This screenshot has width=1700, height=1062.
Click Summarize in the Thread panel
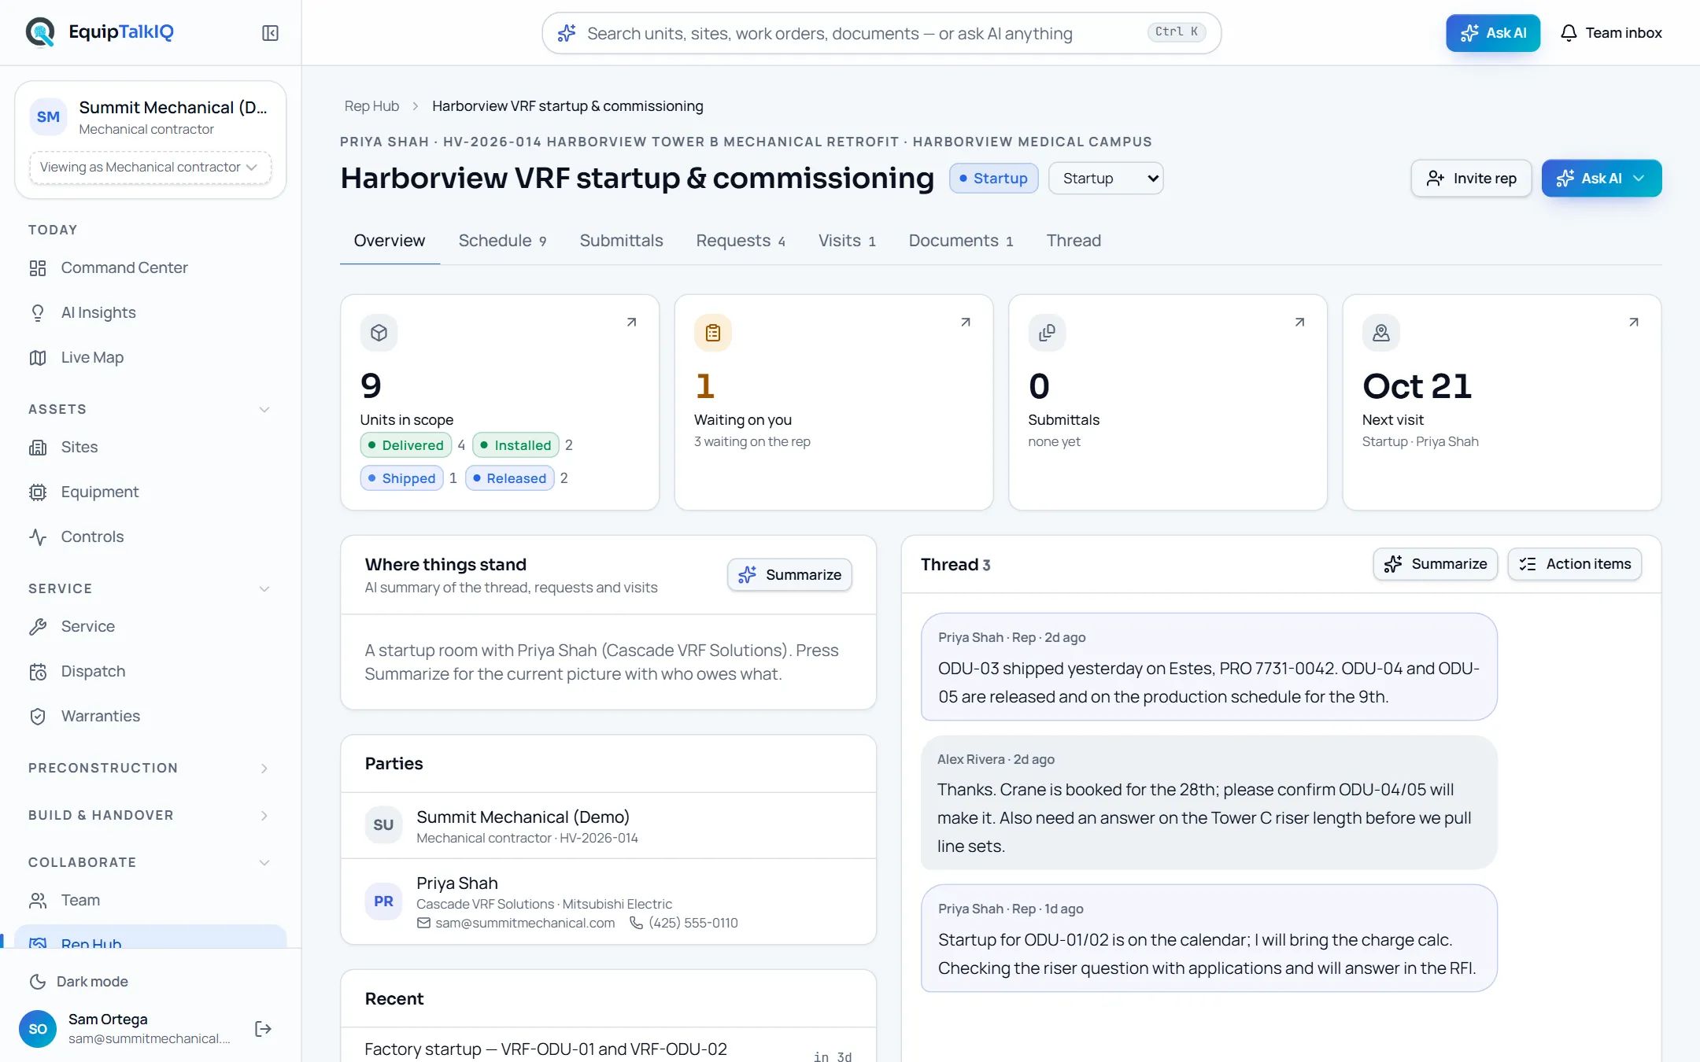click(1435, 564)
